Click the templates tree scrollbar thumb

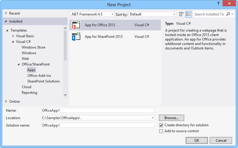65,46
